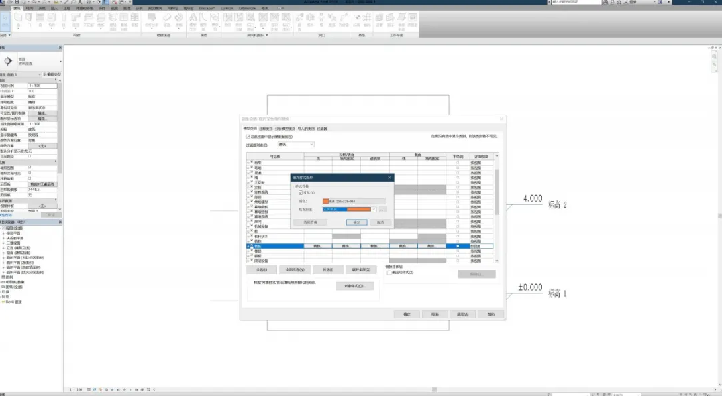Screen dimensions: 722x396
Task: Switch to the 注释类别 tab
Action: click(266, 129)
